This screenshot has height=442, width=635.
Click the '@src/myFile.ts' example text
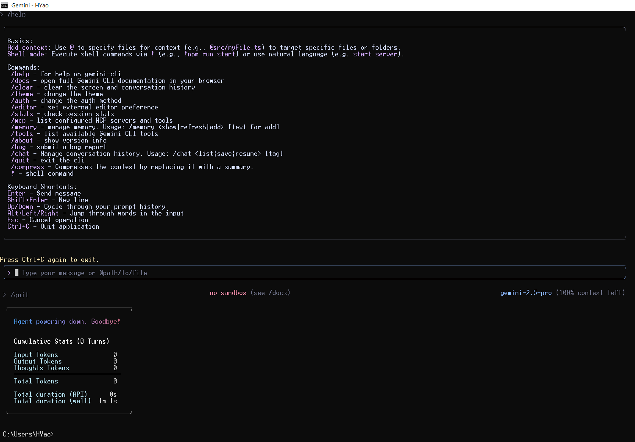pos(235,48)
